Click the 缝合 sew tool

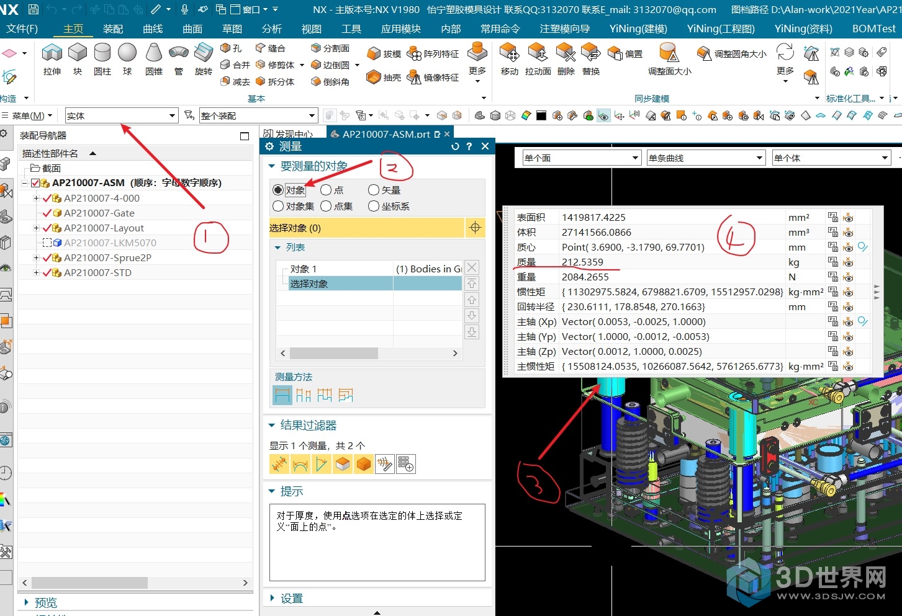click(x=271, y=48)
